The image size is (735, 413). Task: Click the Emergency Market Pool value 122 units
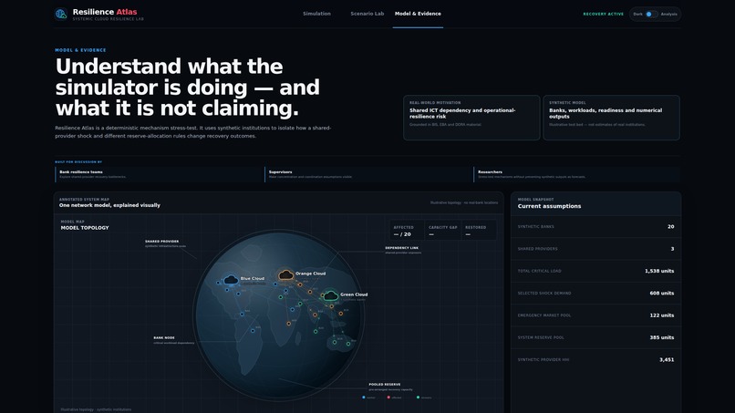click(662, 315)
